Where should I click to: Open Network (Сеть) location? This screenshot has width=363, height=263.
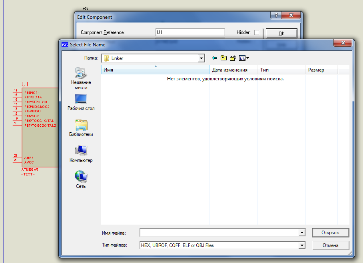[x=81, y=180]
